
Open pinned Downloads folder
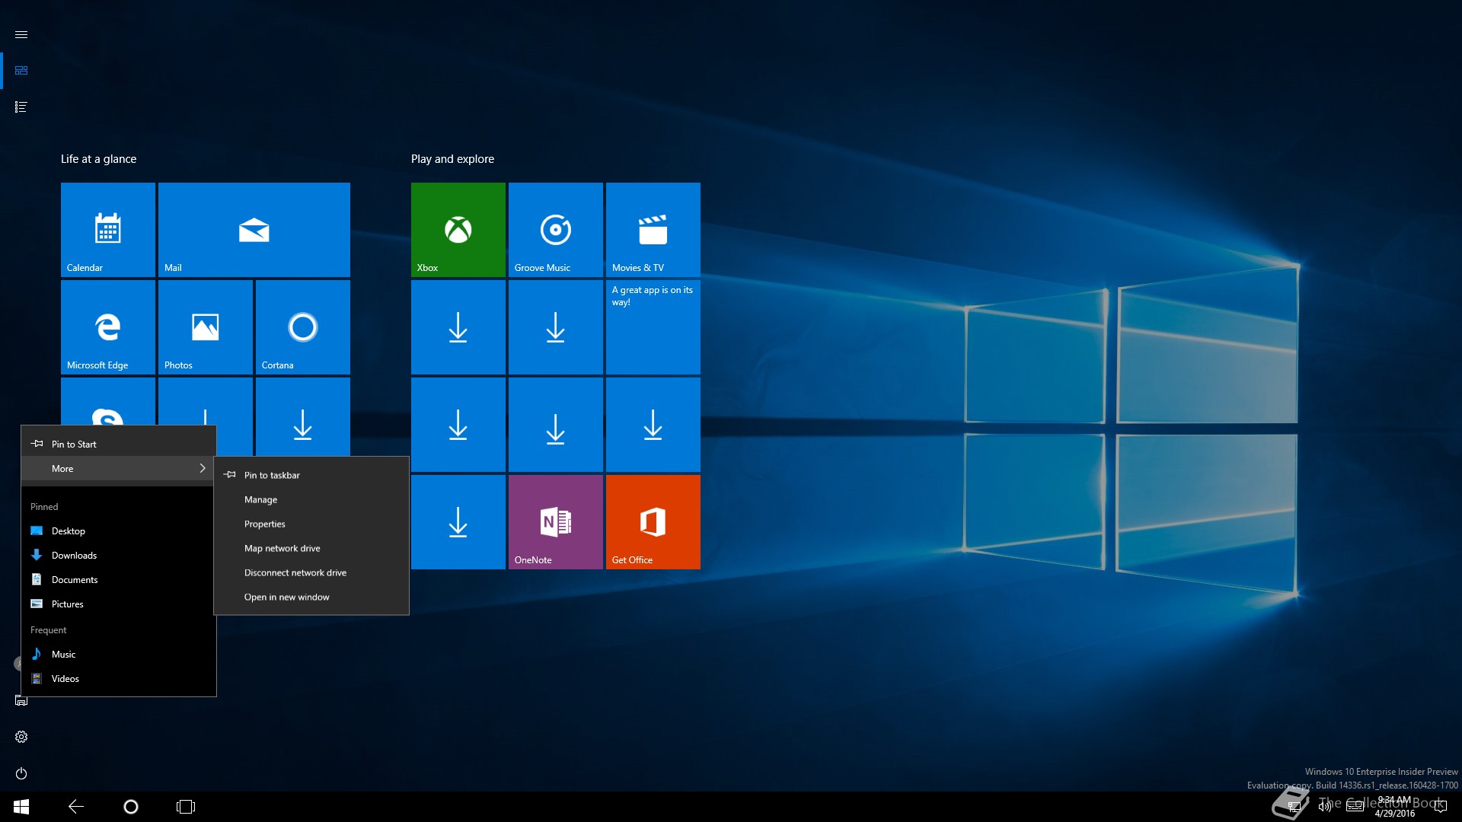click(119, 556)
